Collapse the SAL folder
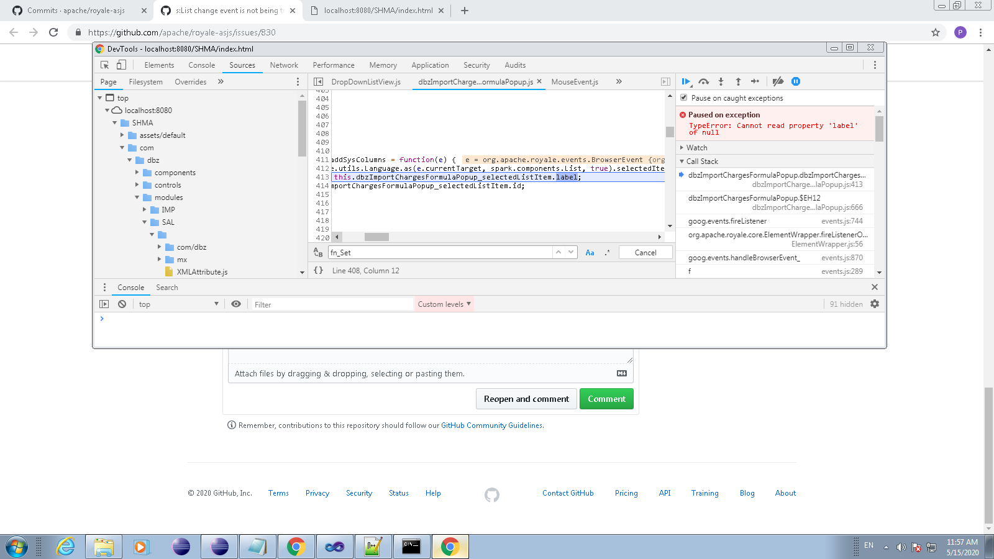Viewport: 994px width, 559px height. (144, 222)
